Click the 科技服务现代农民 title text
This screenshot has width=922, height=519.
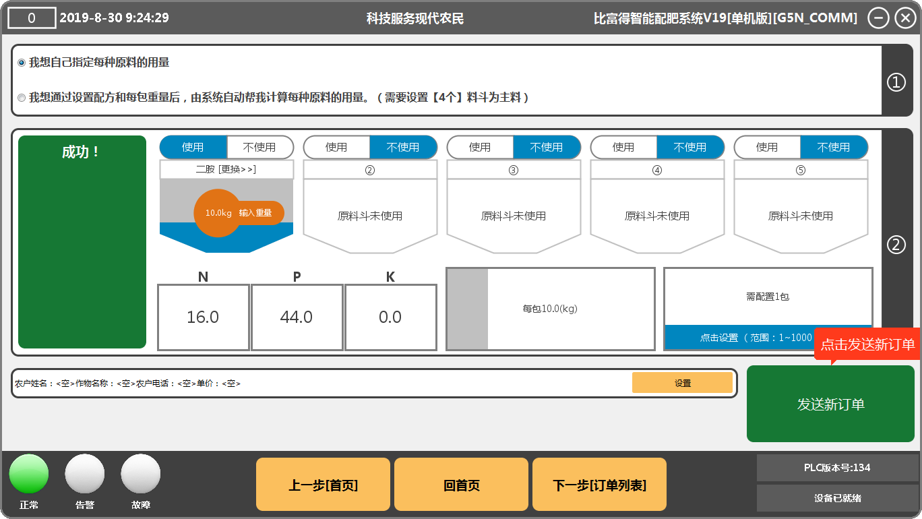point(415,18)
